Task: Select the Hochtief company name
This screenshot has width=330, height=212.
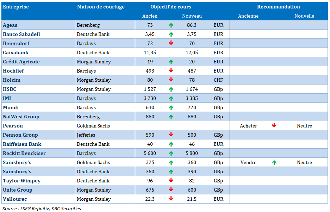Action: tap(13, 71)
